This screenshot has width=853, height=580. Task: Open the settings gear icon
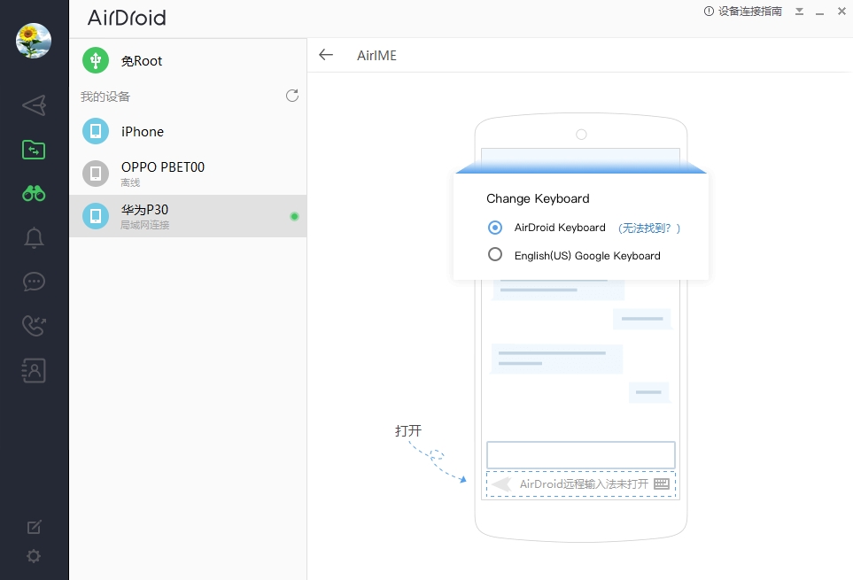pyautogui.click(x=34, y=556)
